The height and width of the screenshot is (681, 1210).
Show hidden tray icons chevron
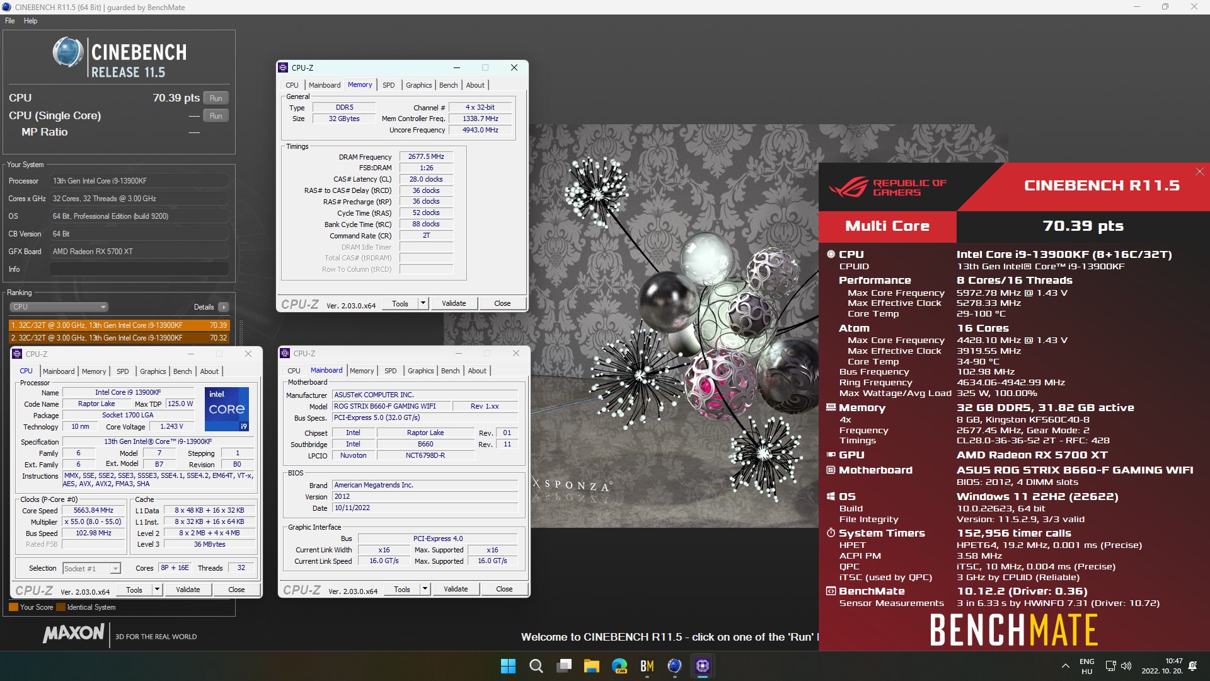point(1065,666)
